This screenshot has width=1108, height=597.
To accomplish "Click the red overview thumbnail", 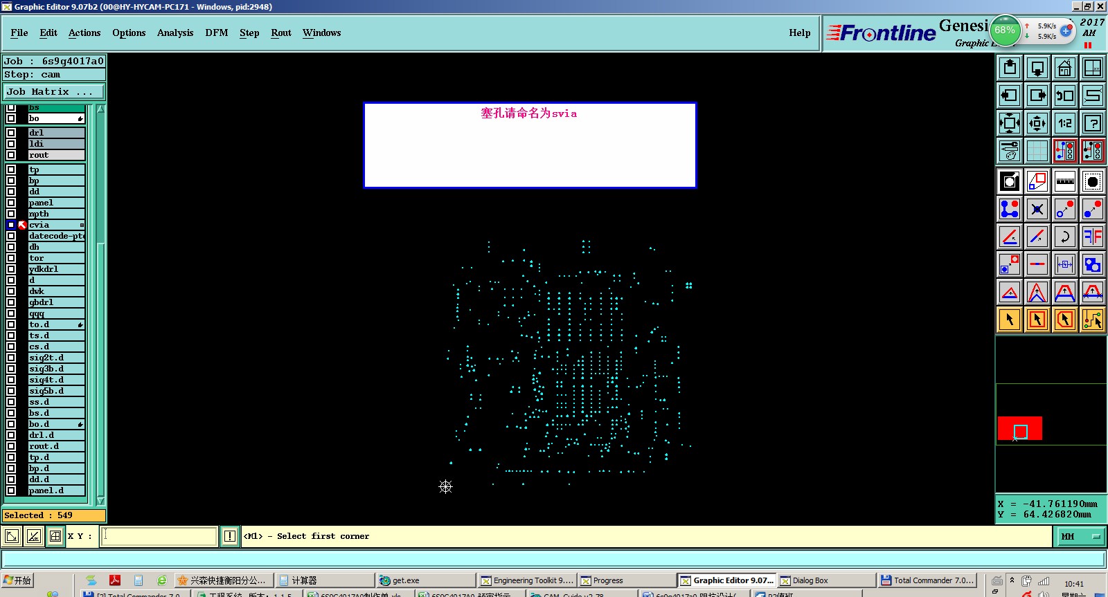I will [1019, 428].
